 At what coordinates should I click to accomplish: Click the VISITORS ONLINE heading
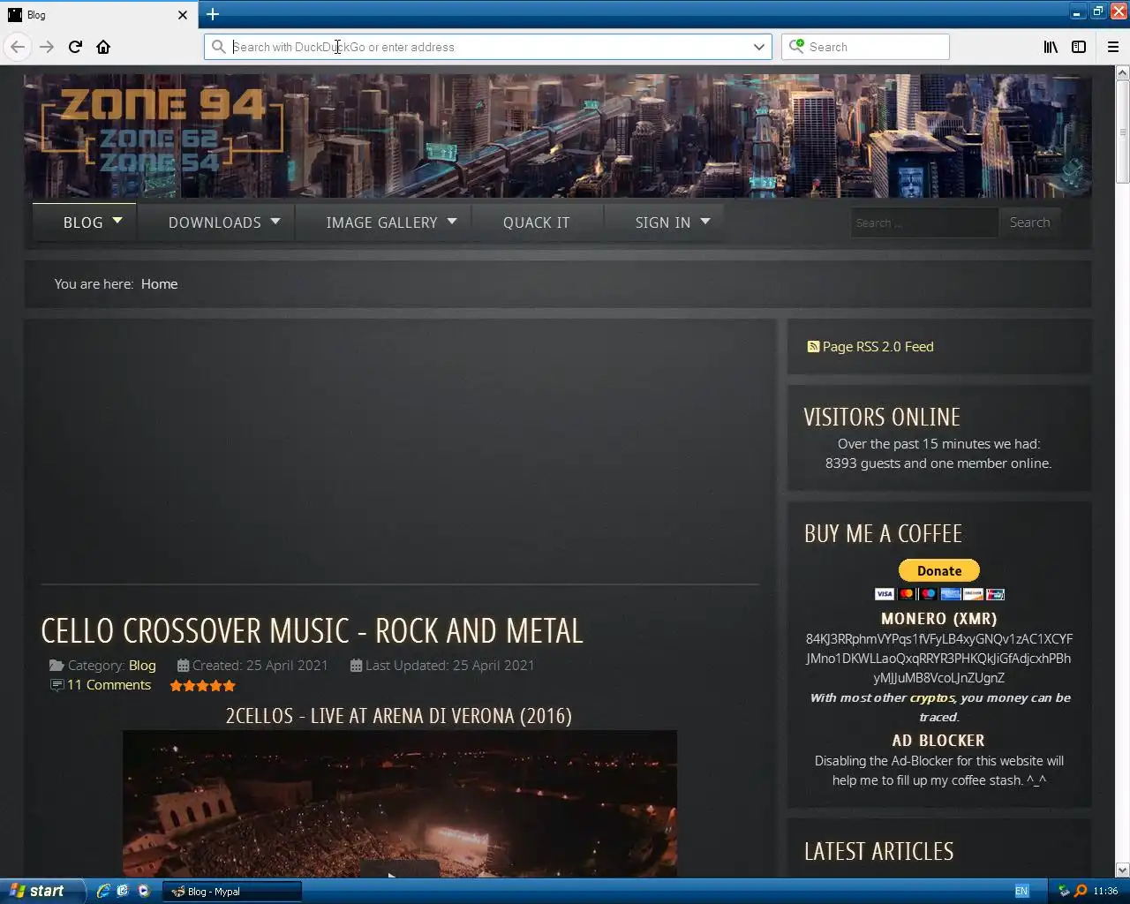[882, 417]
